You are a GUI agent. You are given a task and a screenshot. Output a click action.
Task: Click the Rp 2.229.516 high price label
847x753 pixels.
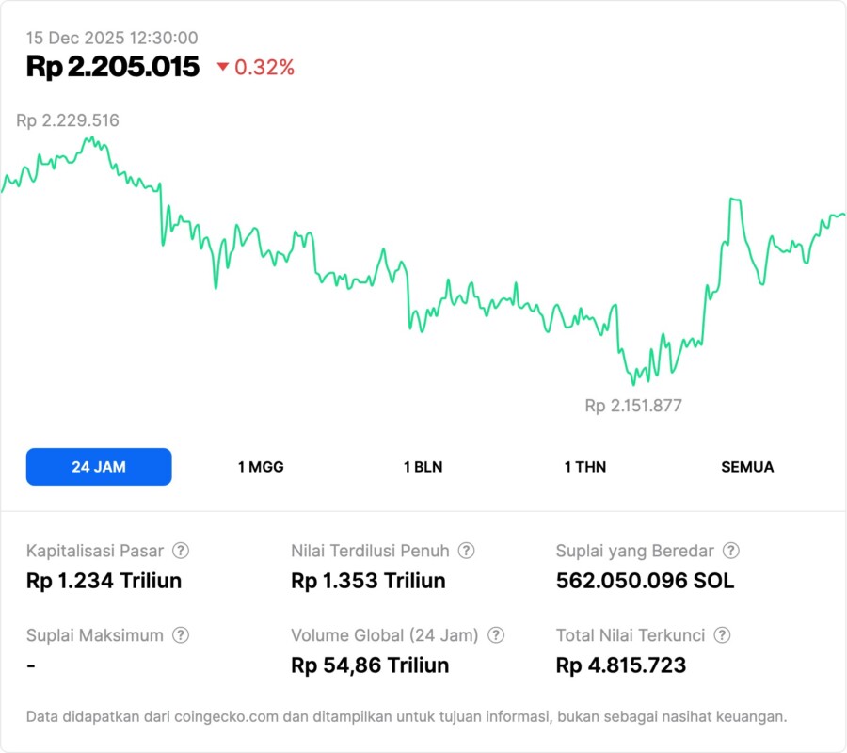pyautogui.click(x=68, y=120)
